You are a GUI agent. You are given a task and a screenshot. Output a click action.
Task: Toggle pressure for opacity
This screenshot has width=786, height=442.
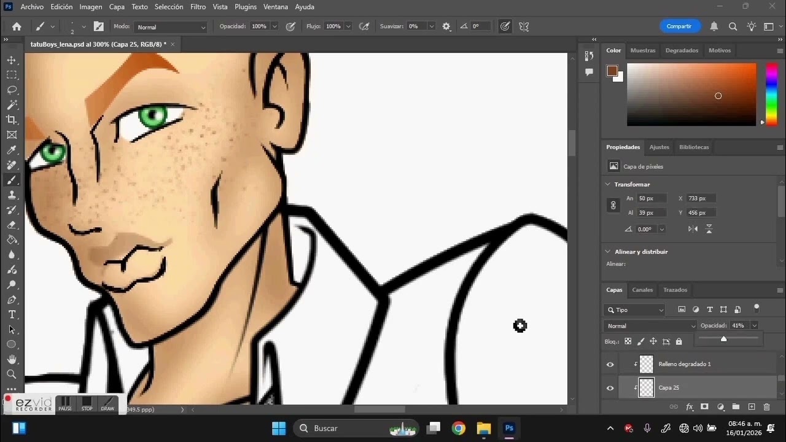click(x=290, y=26)
